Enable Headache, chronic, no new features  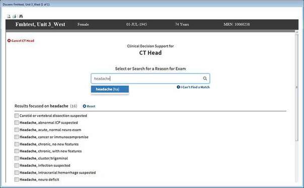click(x=17, y=144)
